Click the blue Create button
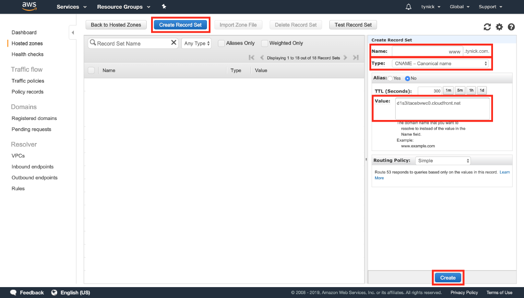Viewport: 524px width, 298px height. (x=448, y=277)
